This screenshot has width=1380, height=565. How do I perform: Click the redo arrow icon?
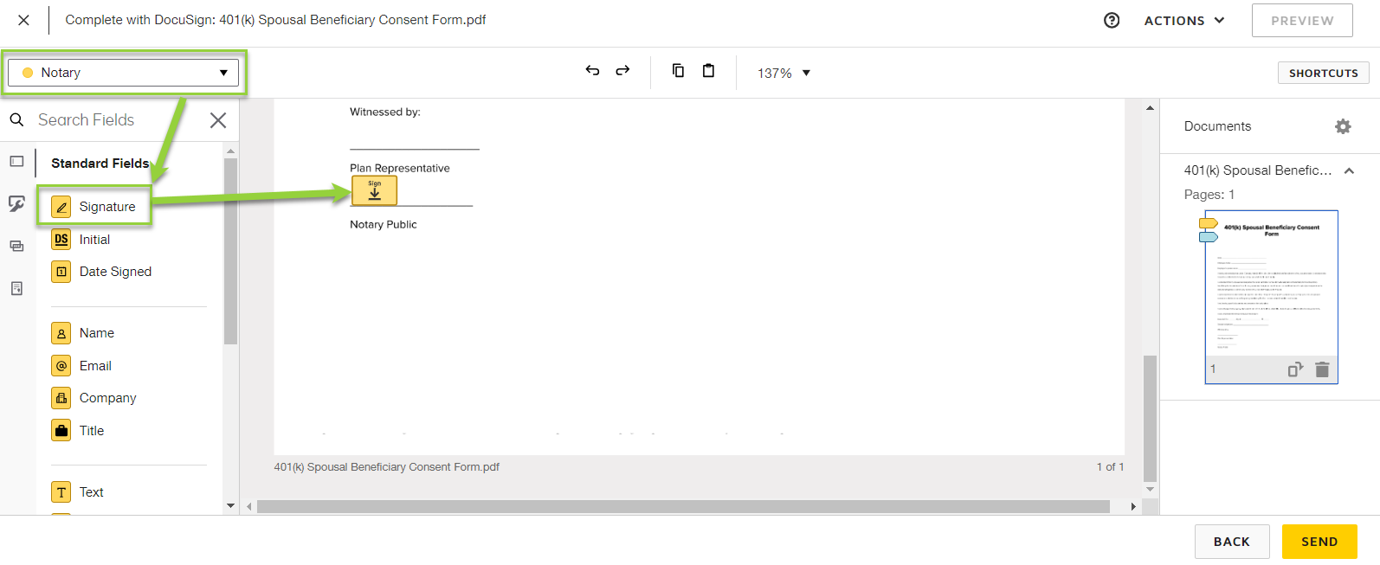click(x=622, y=71)
